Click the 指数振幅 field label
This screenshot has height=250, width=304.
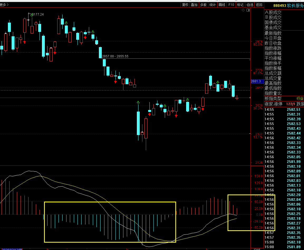[273, 68]
